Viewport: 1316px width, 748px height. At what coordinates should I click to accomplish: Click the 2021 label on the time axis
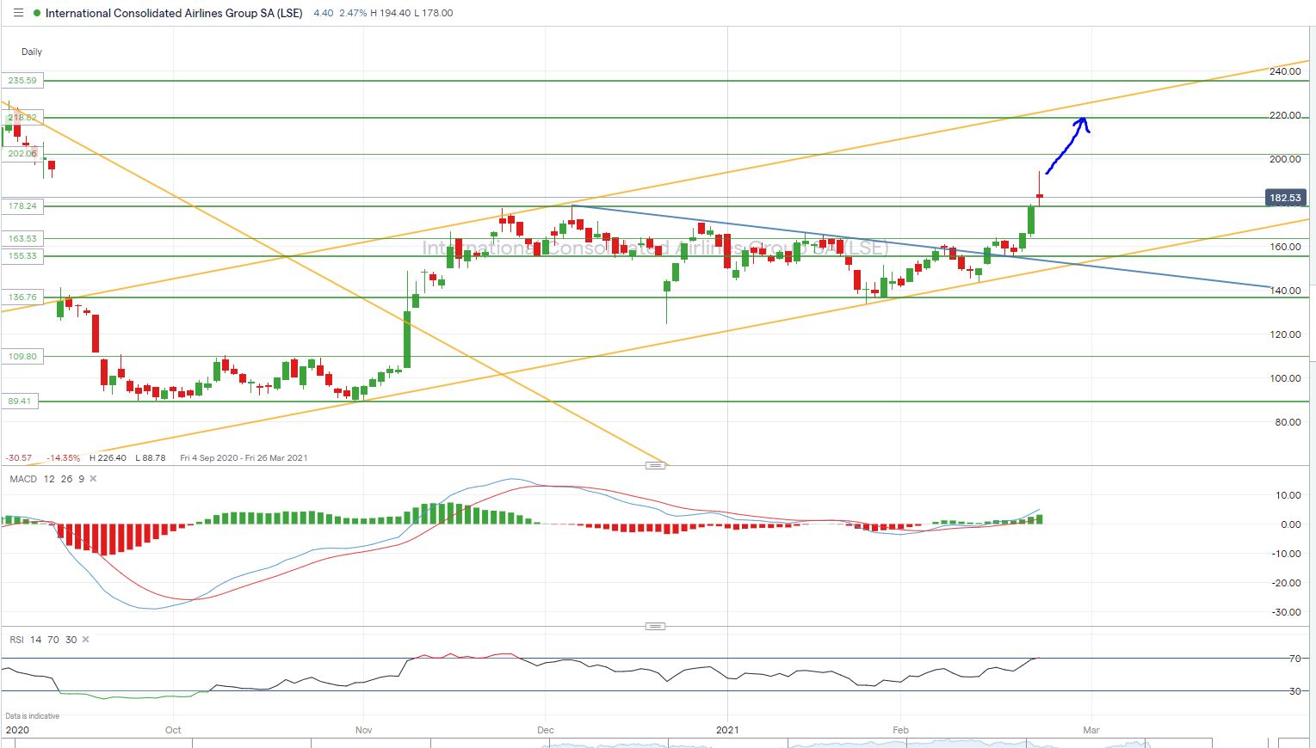coord(727,730)
